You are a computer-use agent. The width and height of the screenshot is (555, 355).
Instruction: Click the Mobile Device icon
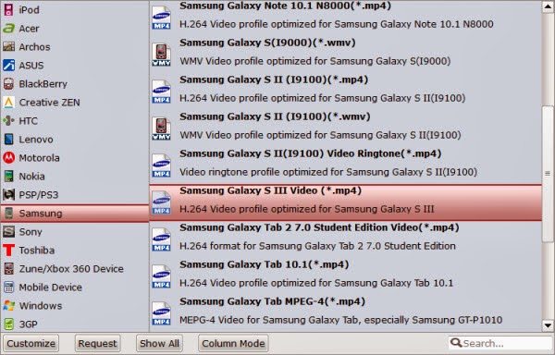pyautogui.click(x=8, y=288)
